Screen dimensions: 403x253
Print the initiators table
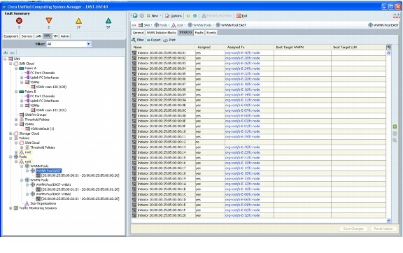[169, 40]
